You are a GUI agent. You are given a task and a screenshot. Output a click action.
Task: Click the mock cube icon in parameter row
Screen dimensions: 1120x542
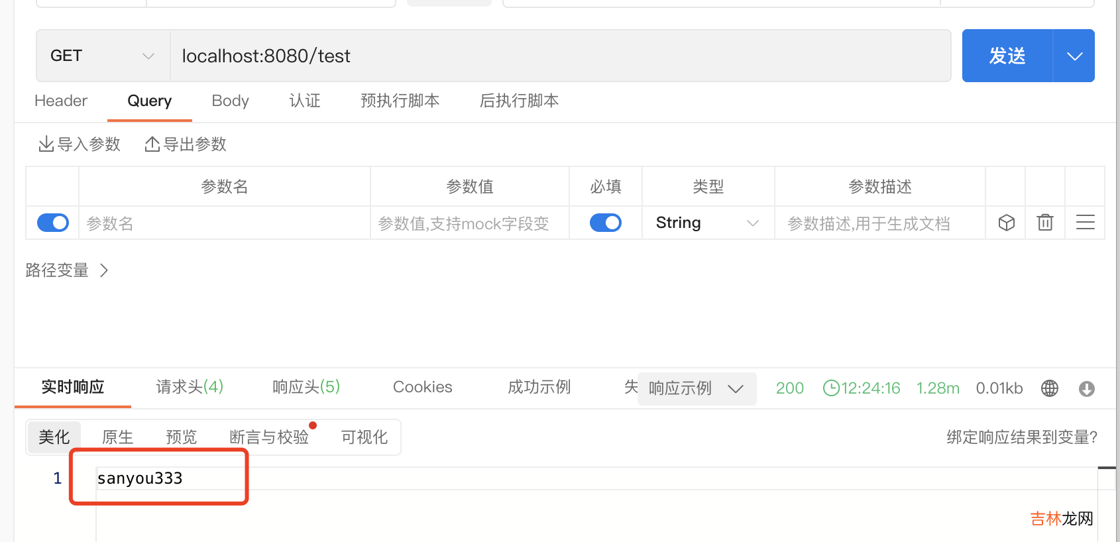point(1006,223)
